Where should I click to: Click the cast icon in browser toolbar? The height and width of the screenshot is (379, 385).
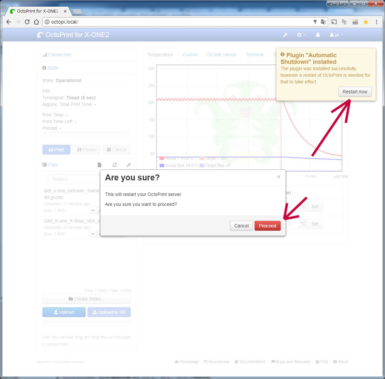334,22
